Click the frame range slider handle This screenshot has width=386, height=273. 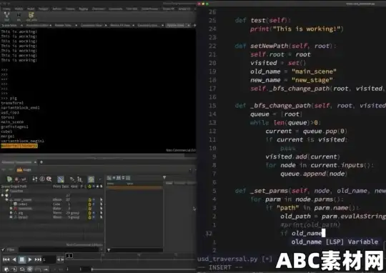[x=92, y=269]
